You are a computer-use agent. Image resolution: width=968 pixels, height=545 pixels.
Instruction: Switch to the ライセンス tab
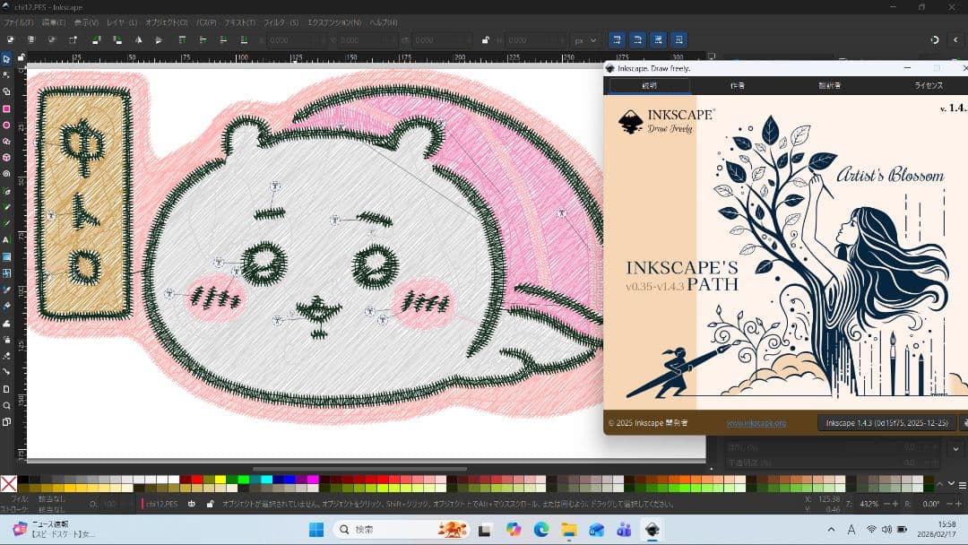tap(928, 85)
